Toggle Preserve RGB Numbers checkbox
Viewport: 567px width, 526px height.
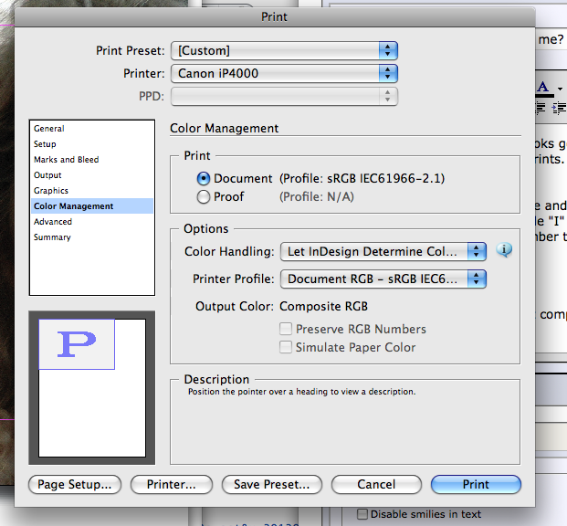[286, 329]
